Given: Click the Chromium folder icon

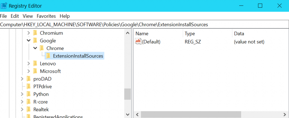Looking at the screenshot, I should coord(35,33).
